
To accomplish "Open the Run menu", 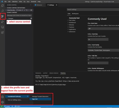I will pyautogui.click(x=28, y=2).
